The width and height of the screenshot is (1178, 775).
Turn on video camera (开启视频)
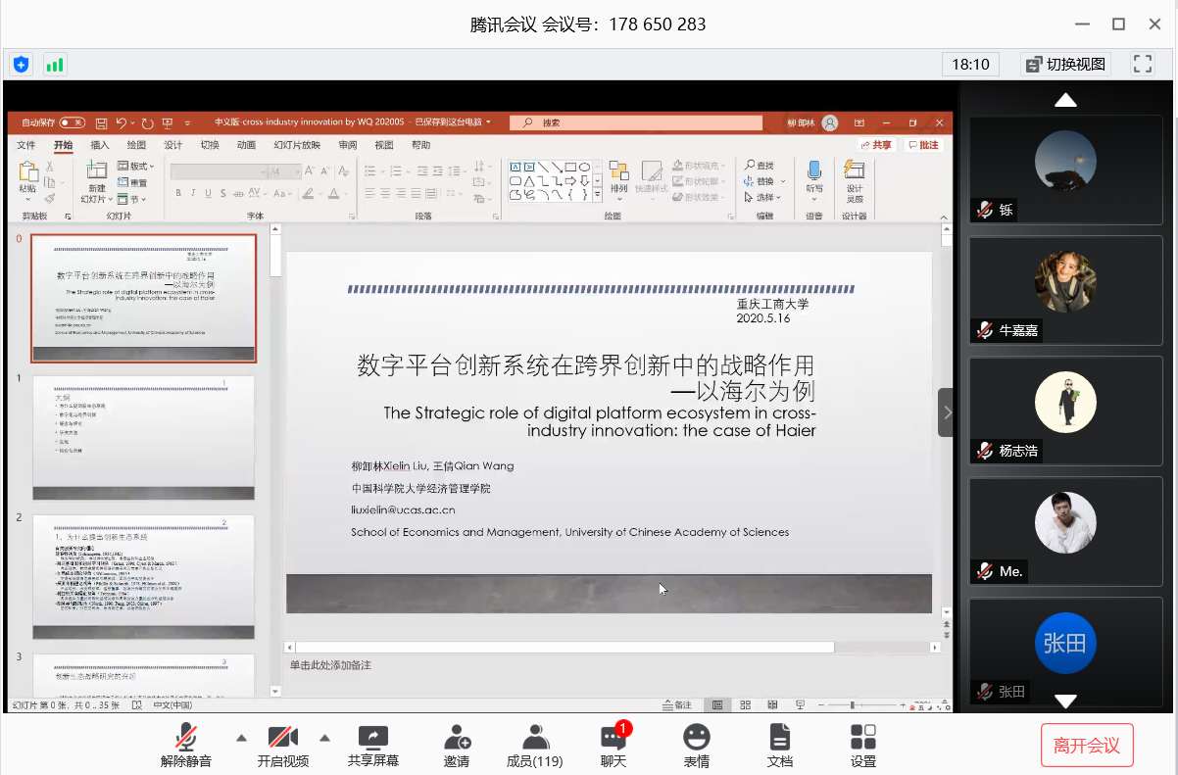[282, 738]
